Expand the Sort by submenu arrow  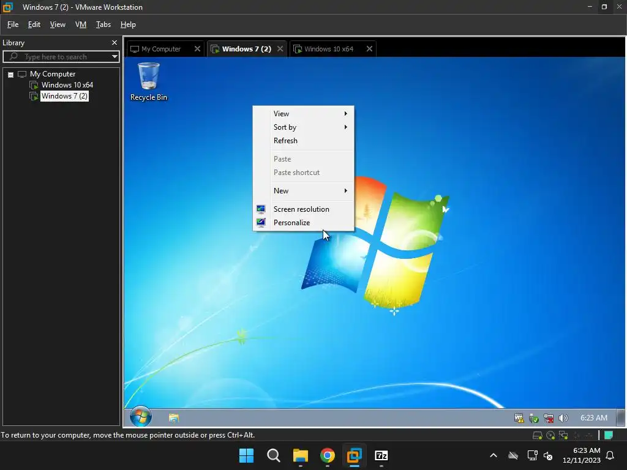pos(345,127)
